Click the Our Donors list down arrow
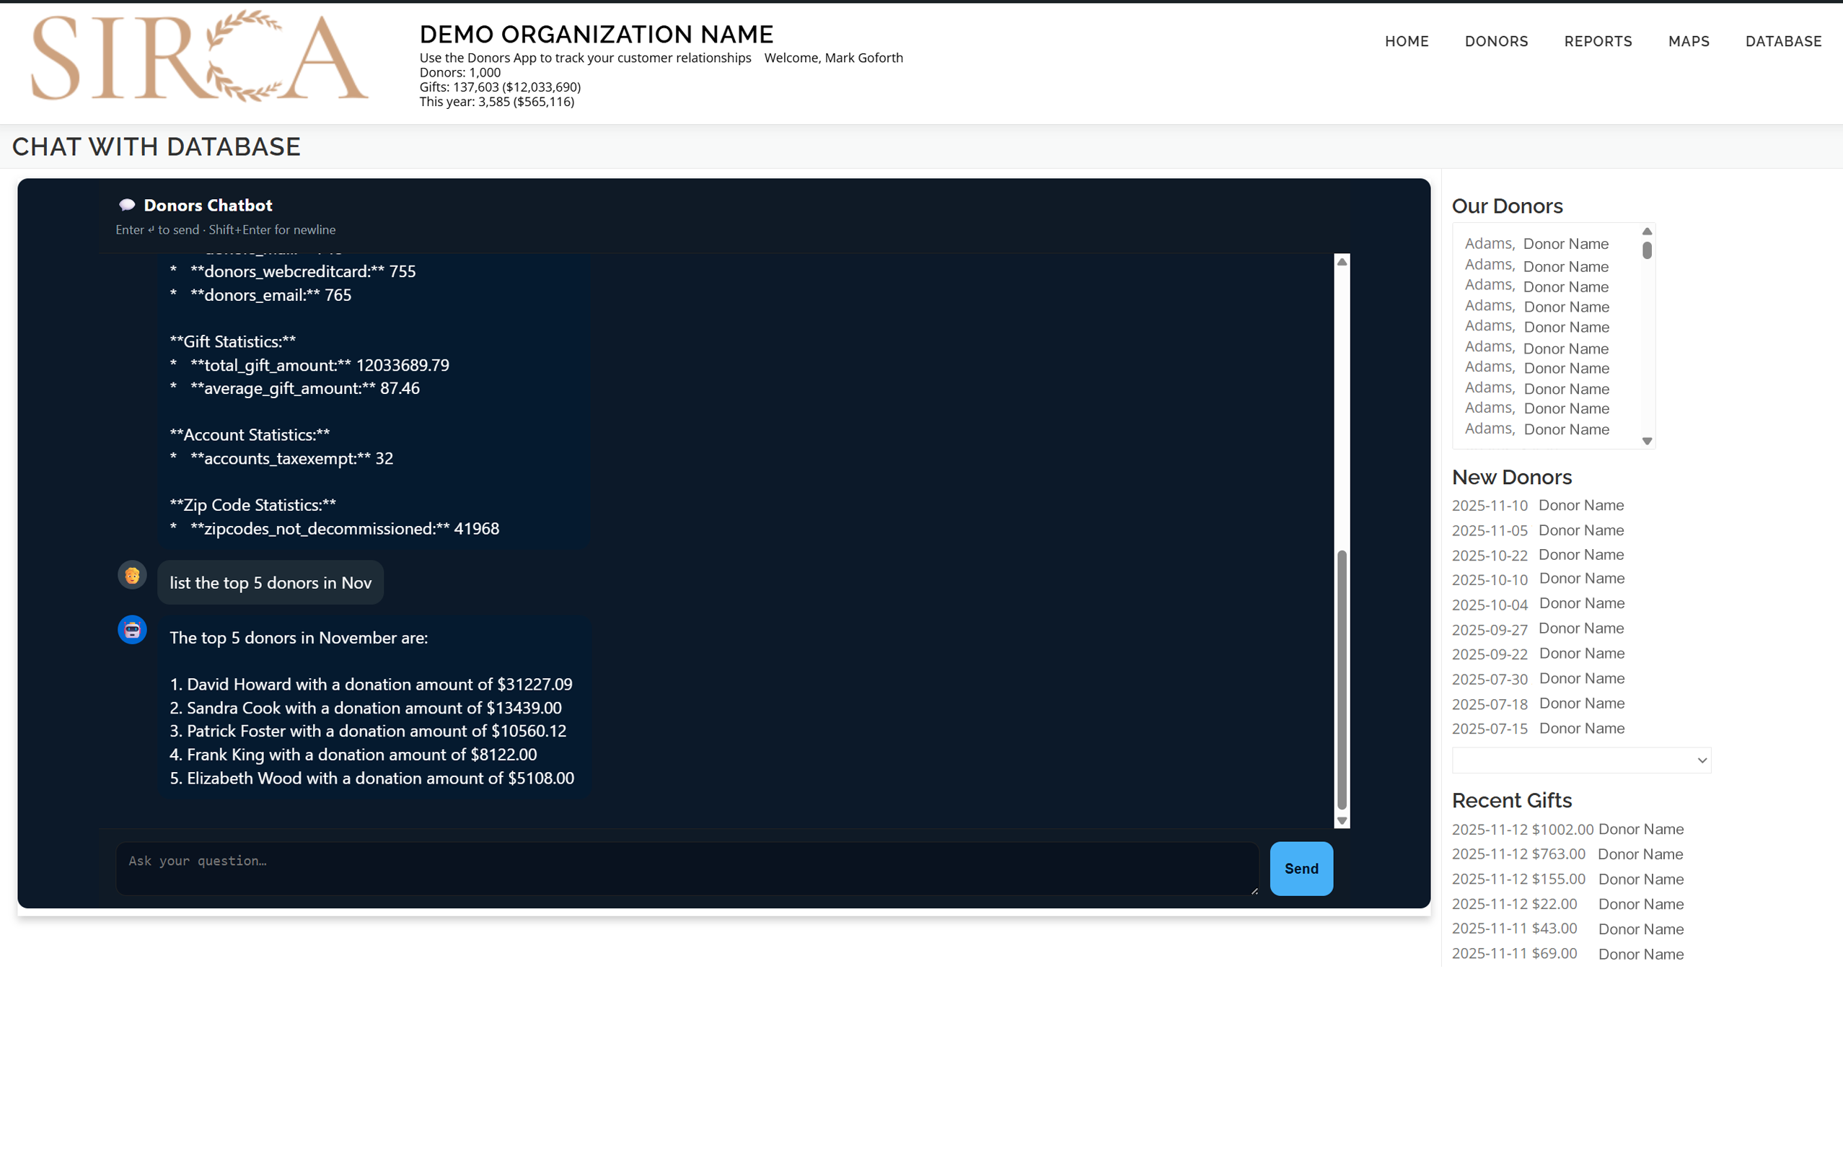This screenshot has width=1843, height=1158. [1647, 442]
